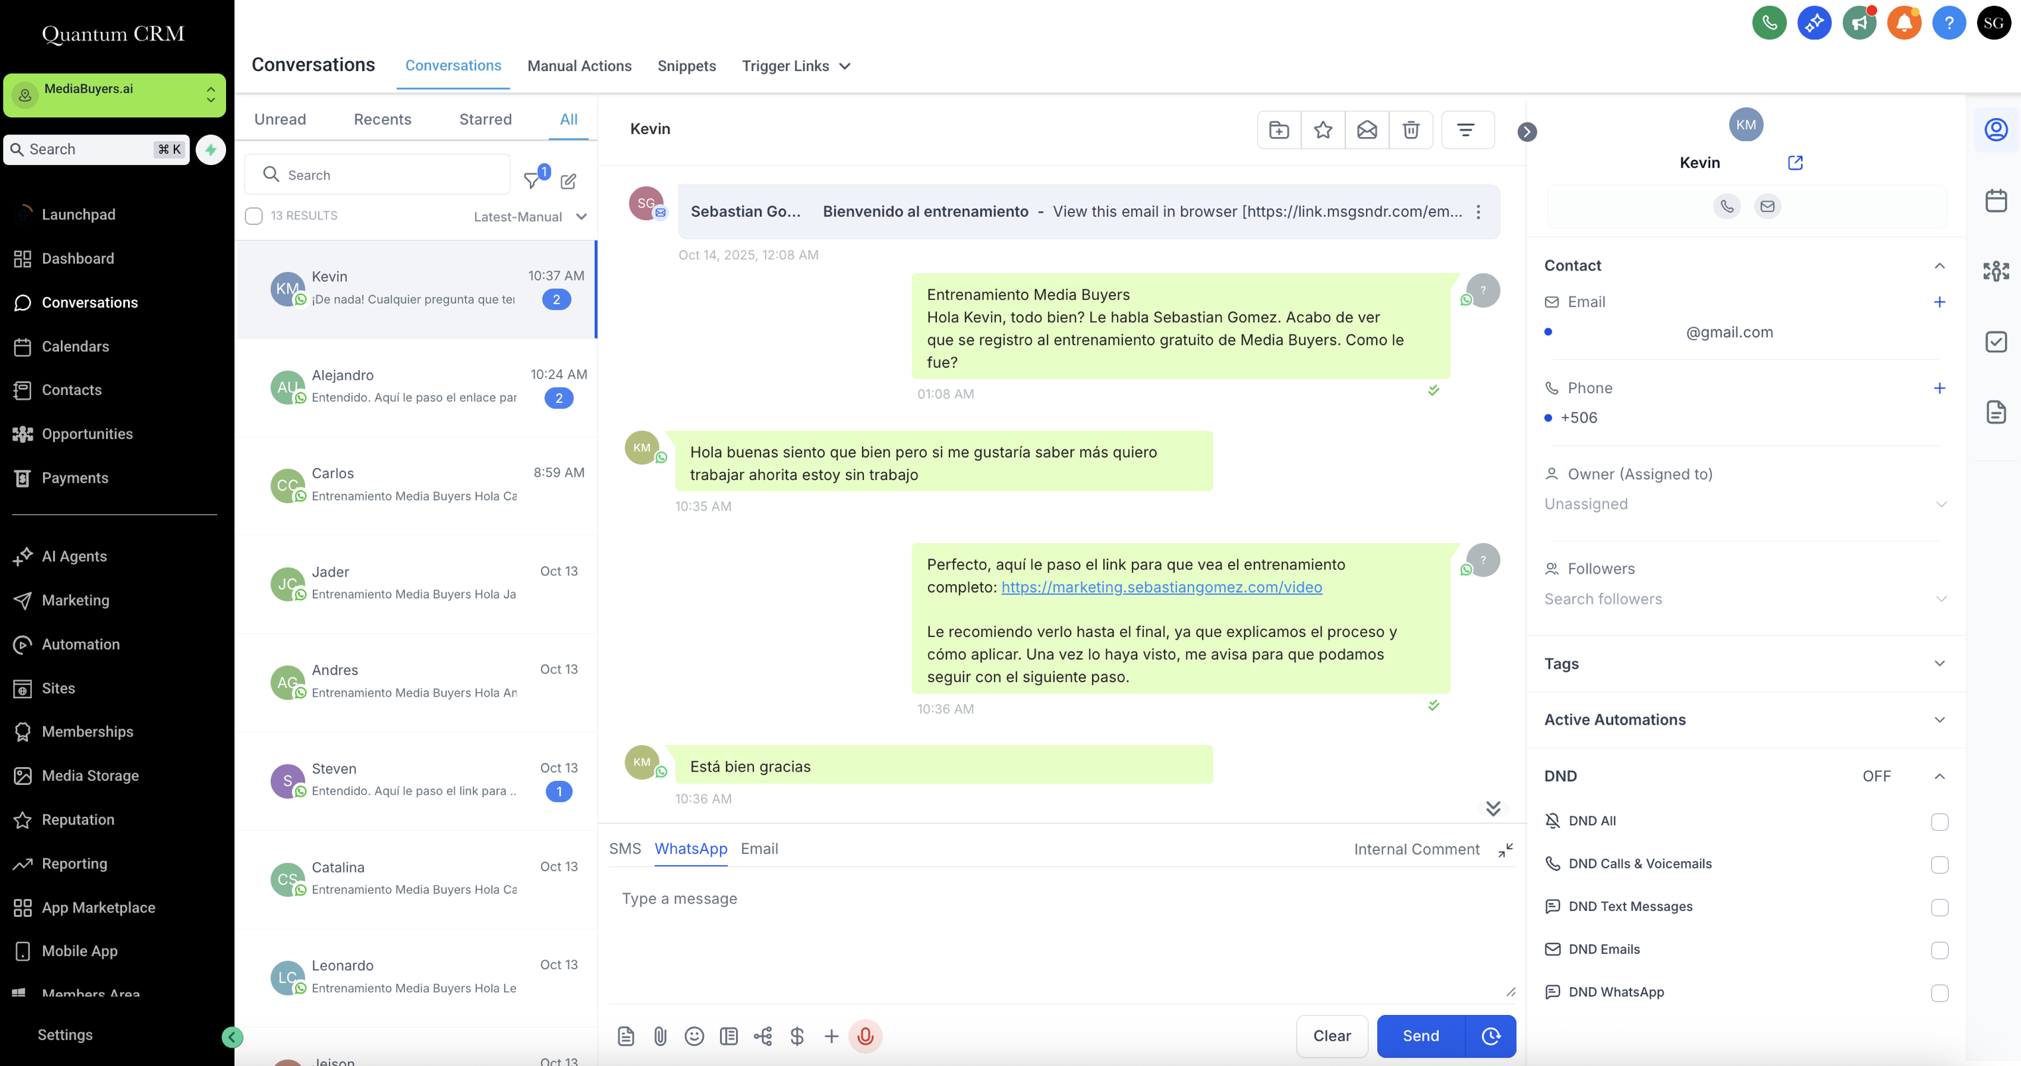Enable the DND All checkbox
Image resolution: width=2021 pixels, height=1066 pixels.
tap(1939, 821)
